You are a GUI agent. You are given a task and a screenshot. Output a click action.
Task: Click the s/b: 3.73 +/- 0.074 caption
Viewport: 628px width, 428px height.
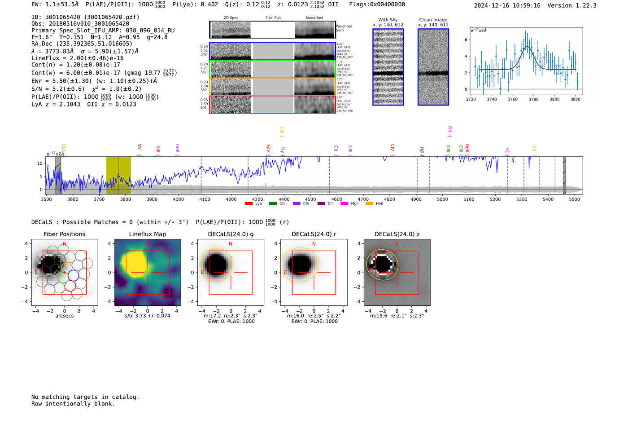pos(148,316)
